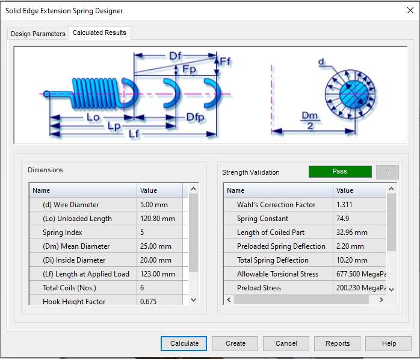Screen dimensions: 420x359
Task: Click the Dimensions Value column header
Action: point(159,190)
